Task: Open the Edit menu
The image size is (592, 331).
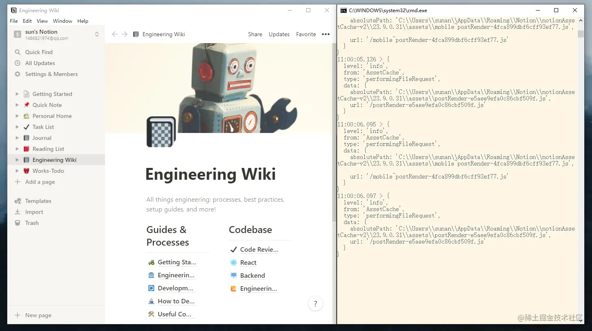Action: pyautogui.click(x=27, y=21)
